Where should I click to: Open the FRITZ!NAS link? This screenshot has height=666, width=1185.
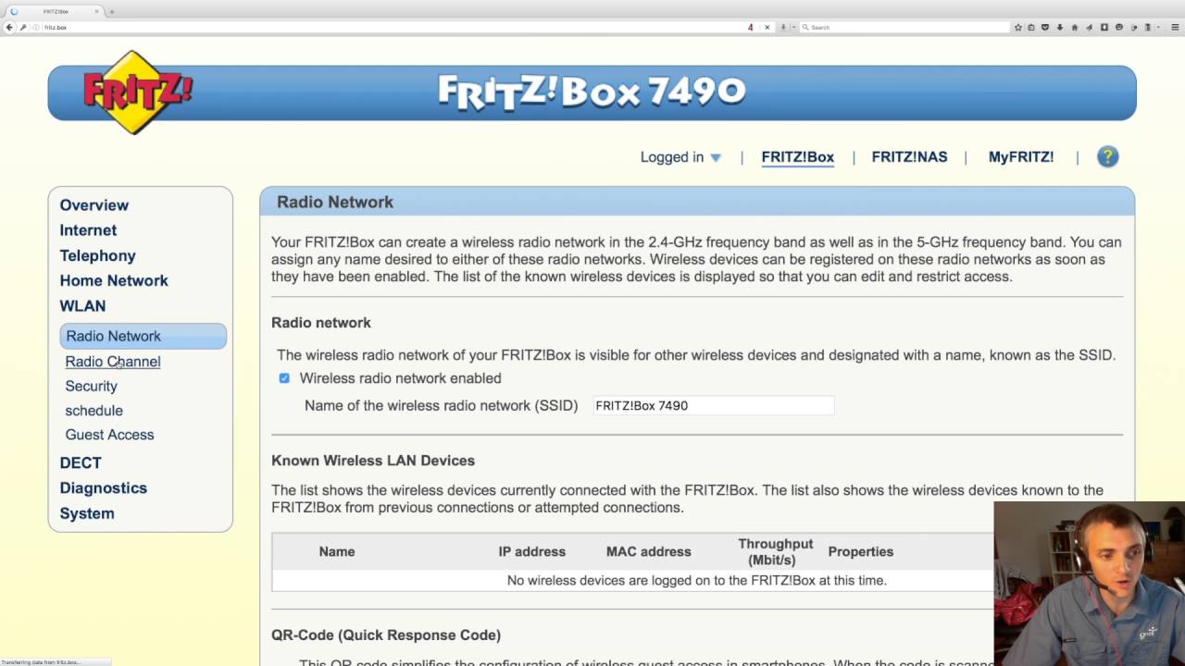909,157
